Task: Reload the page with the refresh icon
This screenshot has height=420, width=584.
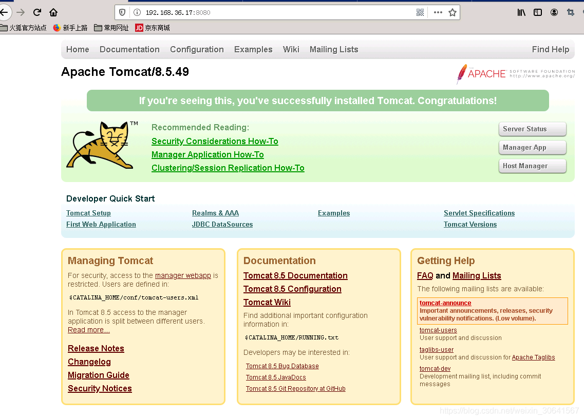Action: (x=37, y=12)
